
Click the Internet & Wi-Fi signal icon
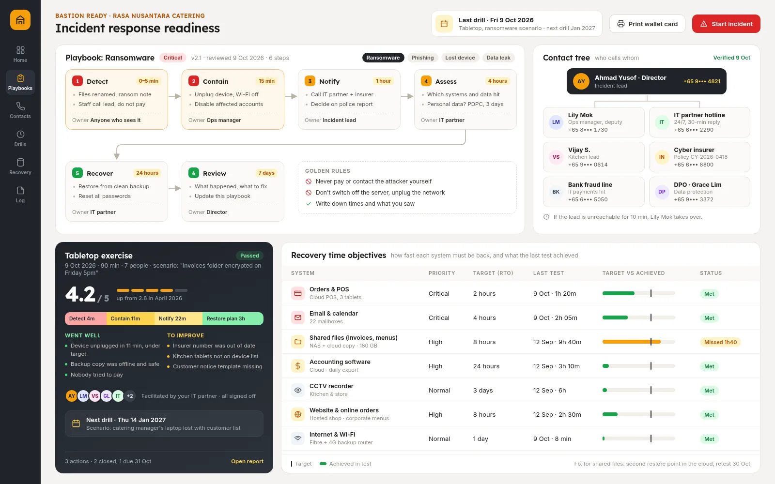coord(298,439)
